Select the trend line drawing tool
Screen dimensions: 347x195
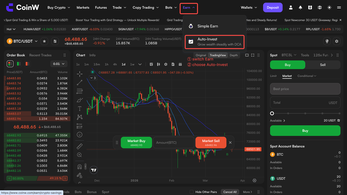click(x=80, y=83)
